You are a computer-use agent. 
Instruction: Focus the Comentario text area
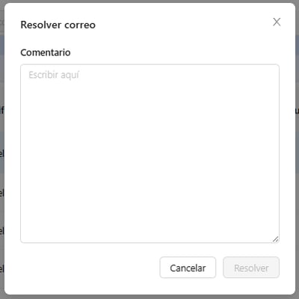(x=149, y=153)
